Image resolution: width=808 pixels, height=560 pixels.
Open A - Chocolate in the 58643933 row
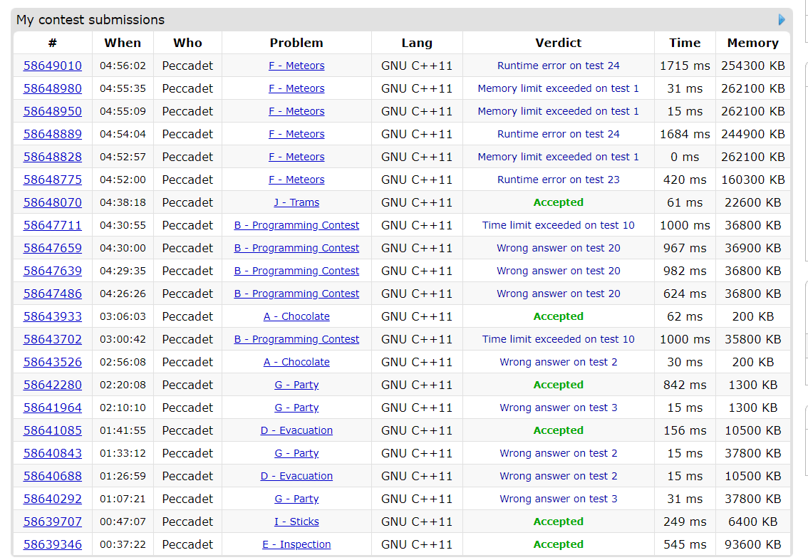[296, 316]
